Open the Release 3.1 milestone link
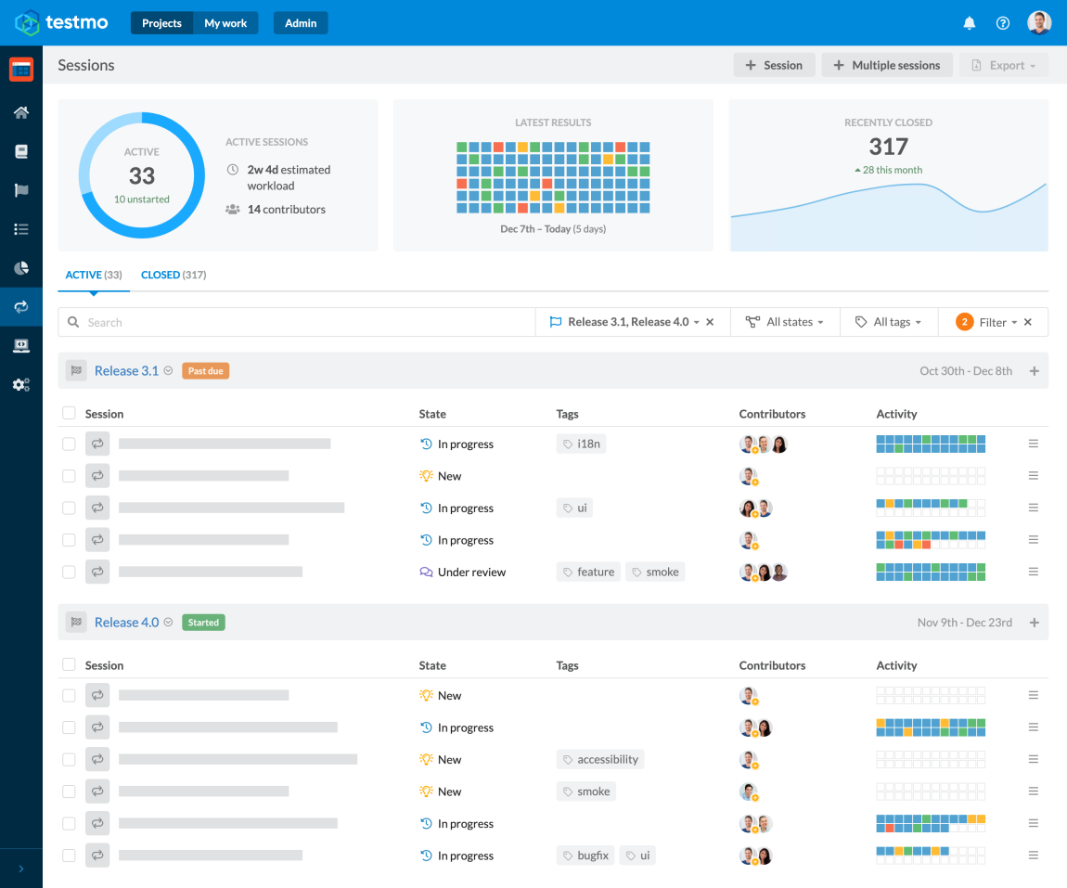This screenshot has width=1067, height=888. (x=126, y=371)
